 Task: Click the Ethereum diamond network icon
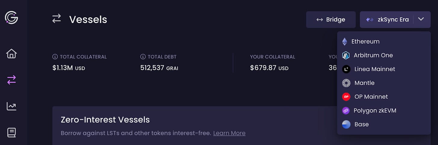click(x=345, y=42)
